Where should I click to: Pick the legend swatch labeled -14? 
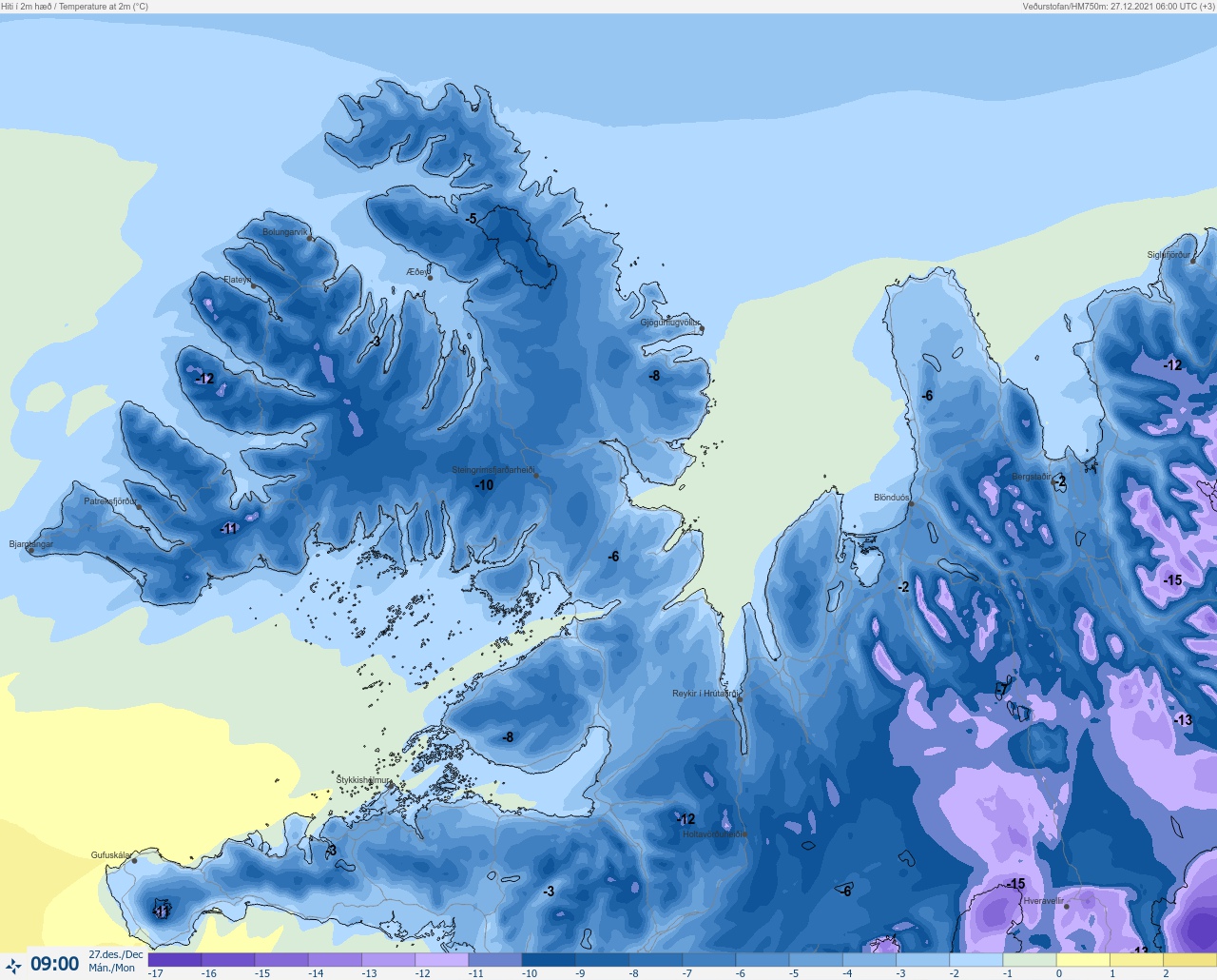336,960
